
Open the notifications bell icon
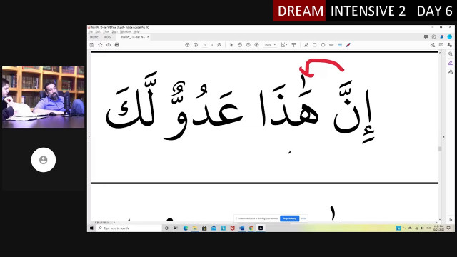pyautogui.click(x=442, y=36)
